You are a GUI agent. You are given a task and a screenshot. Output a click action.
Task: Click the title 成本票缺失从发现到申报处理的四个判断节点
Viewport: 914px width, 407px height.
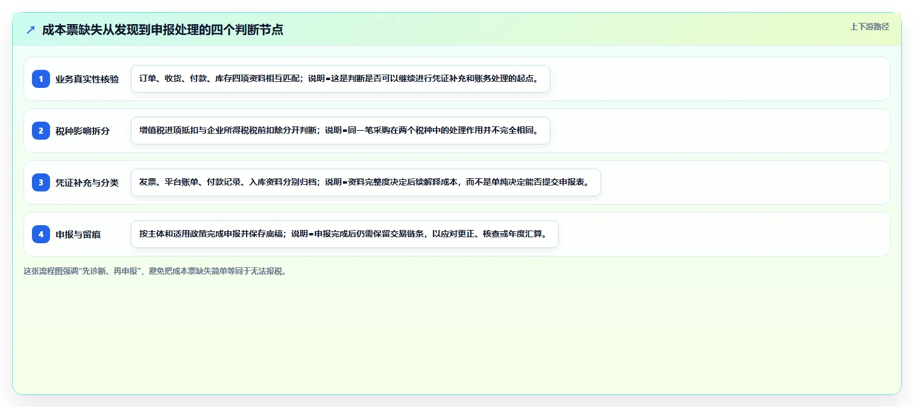(163, 30)
